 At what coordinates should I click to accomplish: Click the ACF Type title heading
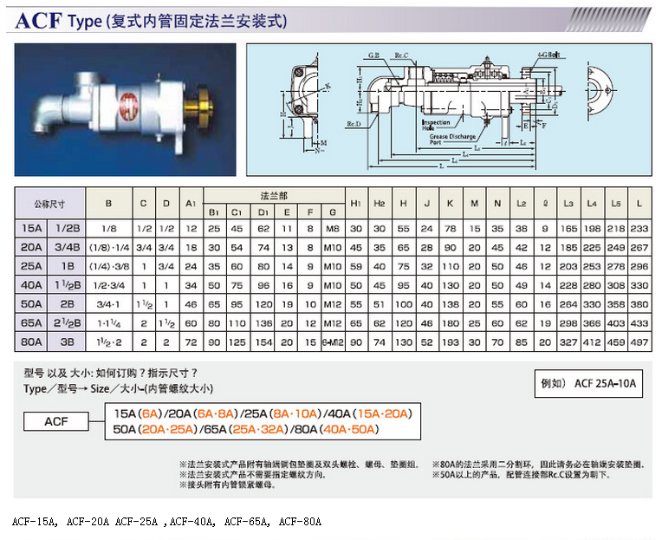(x=151, y=20)
